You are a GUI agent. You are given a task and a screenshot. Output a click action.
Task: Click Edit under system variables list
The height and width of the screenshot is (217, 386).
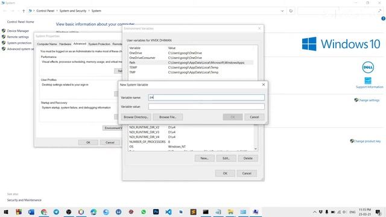[x=226, y=158]
